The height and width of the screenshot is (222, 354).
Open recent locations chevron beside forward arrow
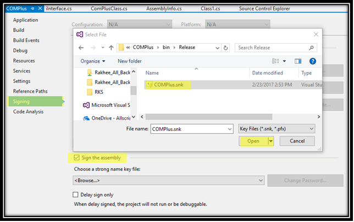[x=103, y=48]
